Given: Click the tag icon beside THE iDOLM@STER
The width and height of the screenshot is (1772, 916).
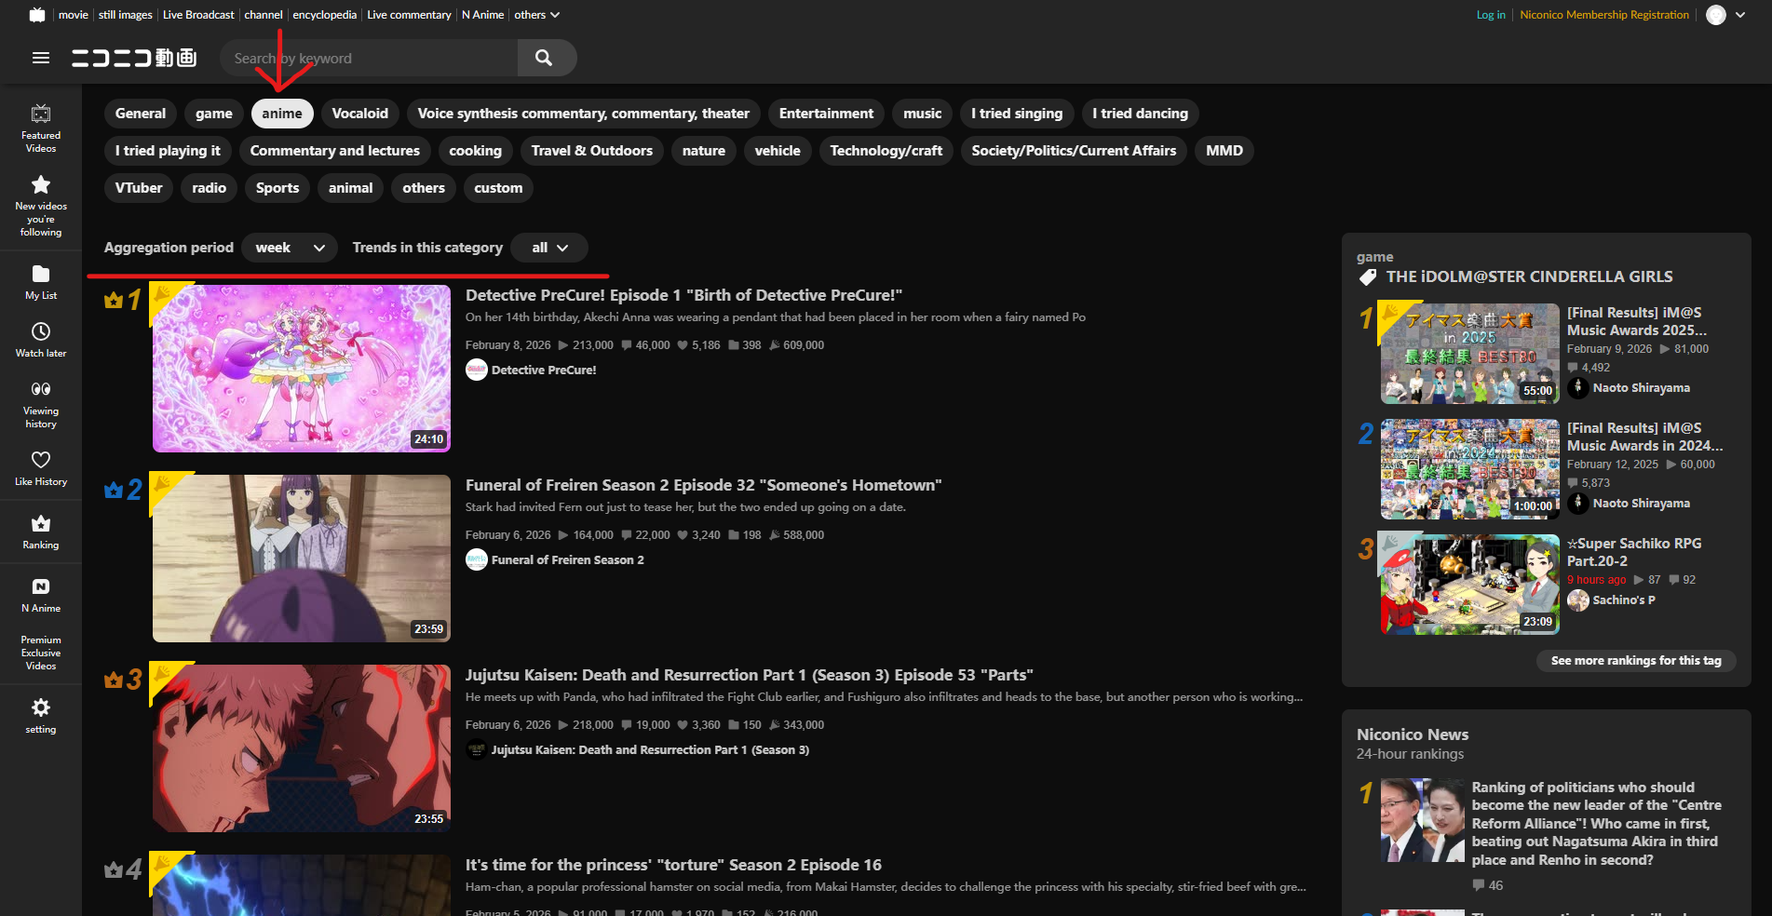Looking at the screenshot, I should pos(1367,277).
